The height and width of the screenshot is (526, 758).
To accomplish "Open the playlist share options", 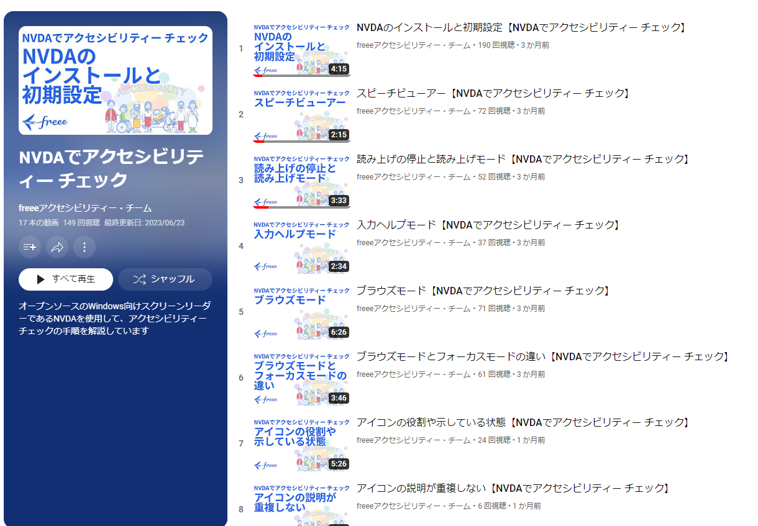I will [57, 247].
